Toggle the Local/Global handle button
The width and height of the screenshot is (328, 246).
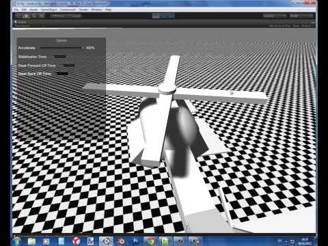pyautogui.click(x=73, y=16)
